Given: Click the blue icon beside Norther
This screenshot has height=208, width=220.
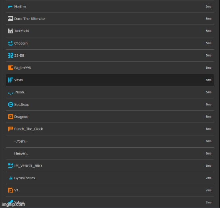Looking at the screenshot, I should click(x=10, y=7).
